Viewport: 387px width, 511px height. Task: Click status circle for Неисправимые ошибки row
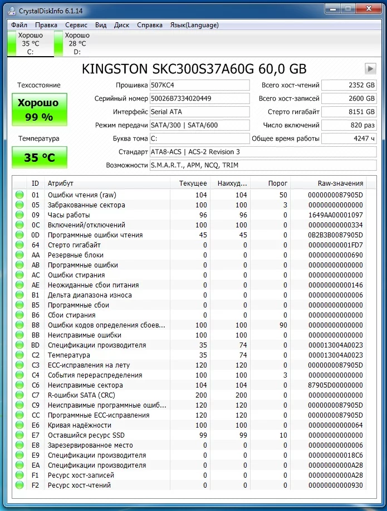(x=19, y=335)
